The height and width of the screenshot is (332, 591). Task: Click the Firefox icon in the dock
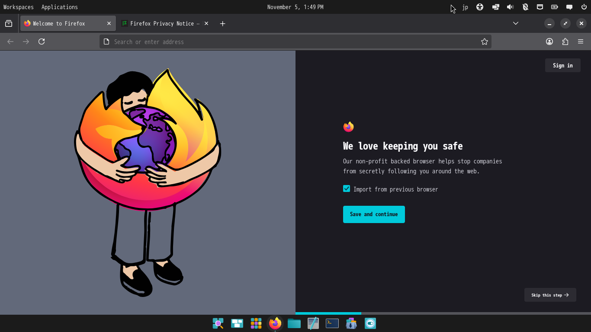(x=275, y=323)
